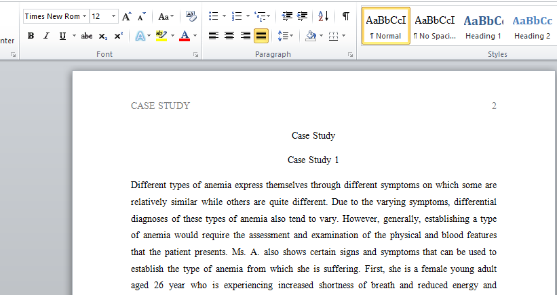The width and height of the screenshot is (557, 295).
Task: Toggle Superscript formatting
Action: (118, 36)
